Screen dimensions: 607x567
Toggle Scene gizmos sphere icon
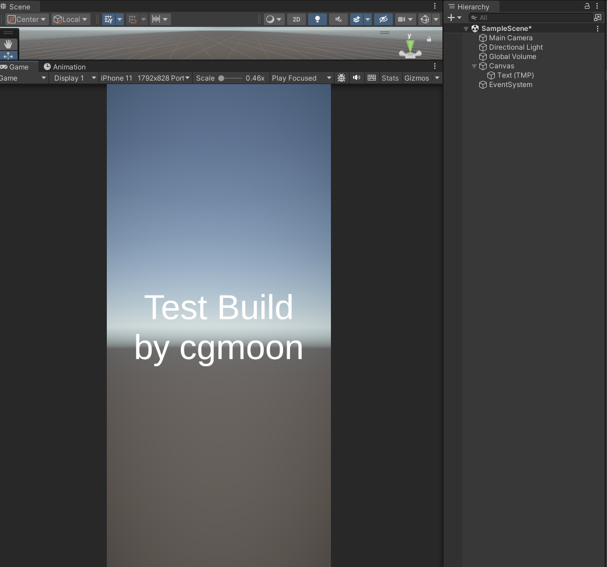[425, 19]
